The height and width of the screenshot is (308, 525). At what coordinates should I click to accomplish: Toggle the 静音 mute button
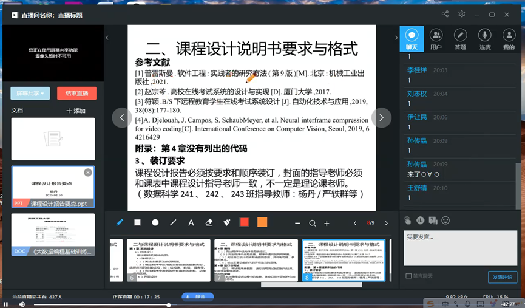coord(197,297)
